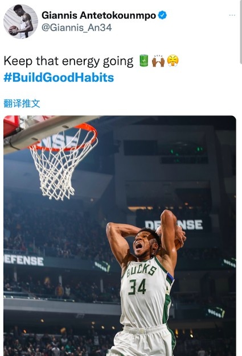242x356 pixels.
Task: Click the vertical scrollbar on the right edge
Action: tap(241, 32)
